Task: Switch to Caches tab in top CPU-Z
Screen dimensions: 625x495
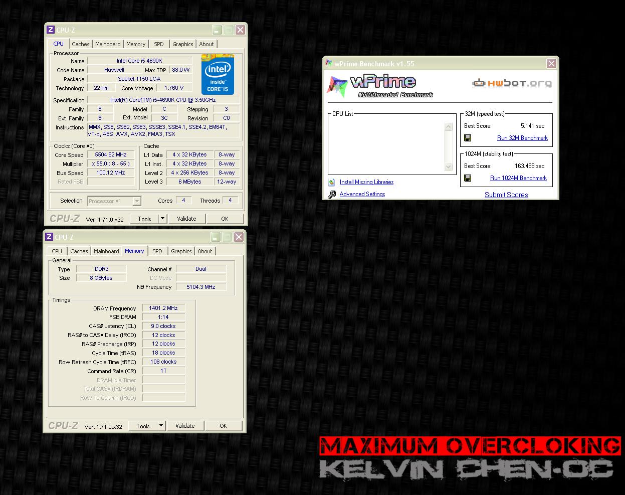Action: click(x=81, y=44)
